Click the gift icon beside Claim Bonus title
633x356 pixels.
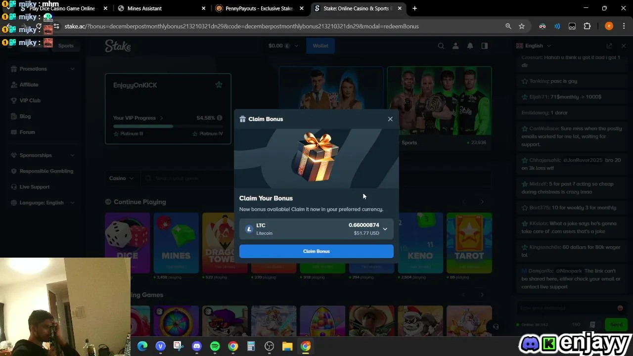click(x=242, y=119)
